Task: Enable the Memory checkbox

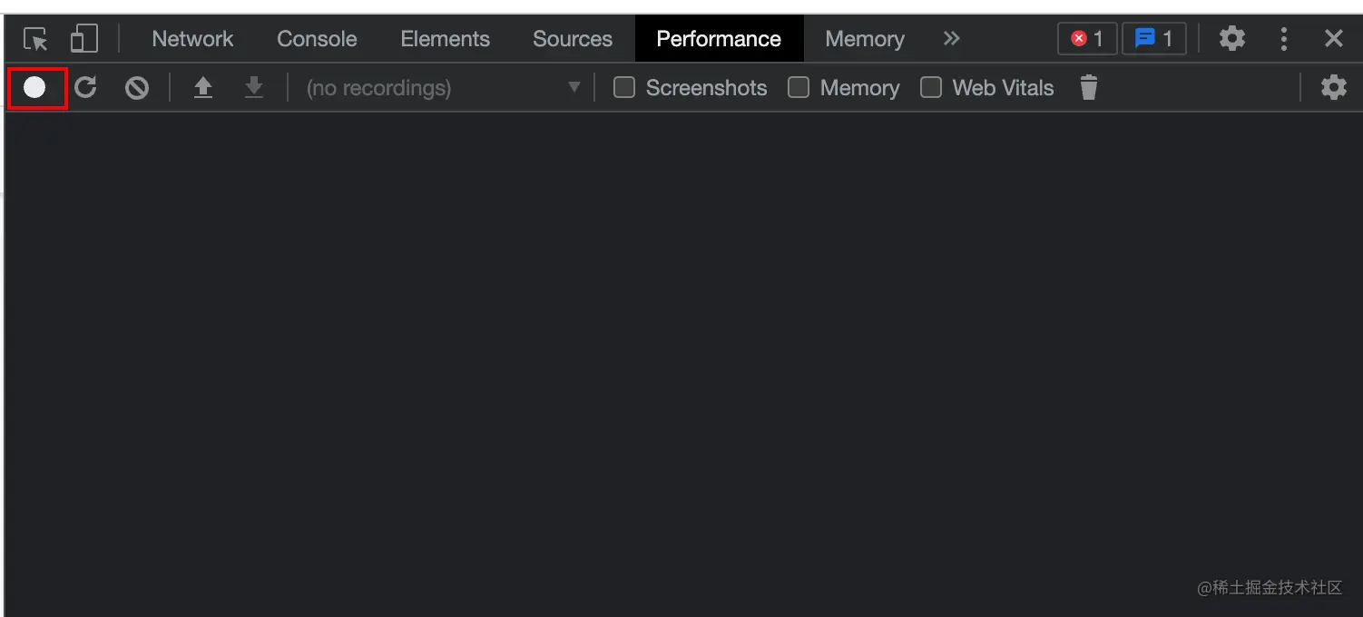Action: pos(799,88)
